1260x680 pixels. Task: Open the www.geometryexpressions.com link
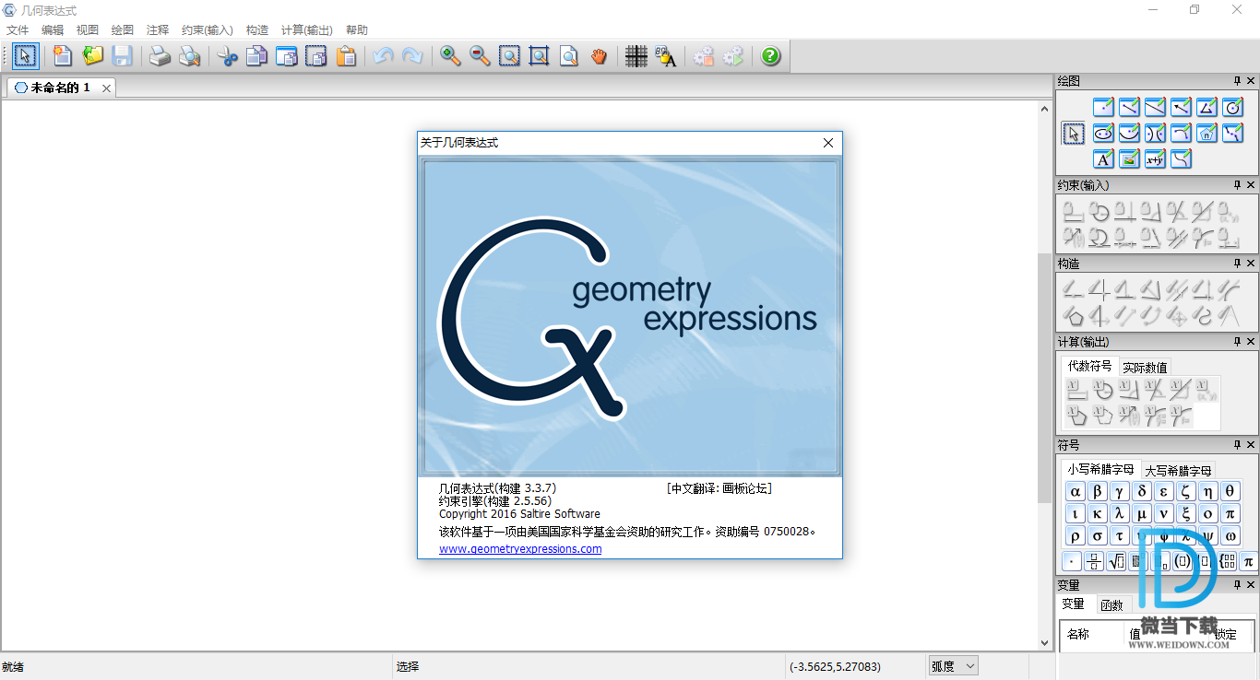click(520, 549)
